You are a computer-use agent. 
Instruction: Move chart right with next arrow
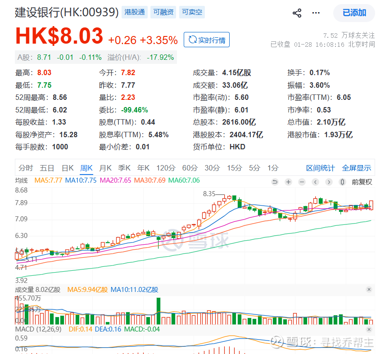pos(329,182)
